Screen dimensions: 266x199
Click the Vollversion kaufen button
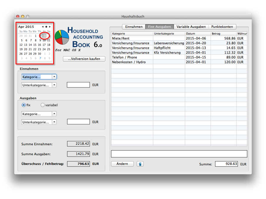[84, 59]
